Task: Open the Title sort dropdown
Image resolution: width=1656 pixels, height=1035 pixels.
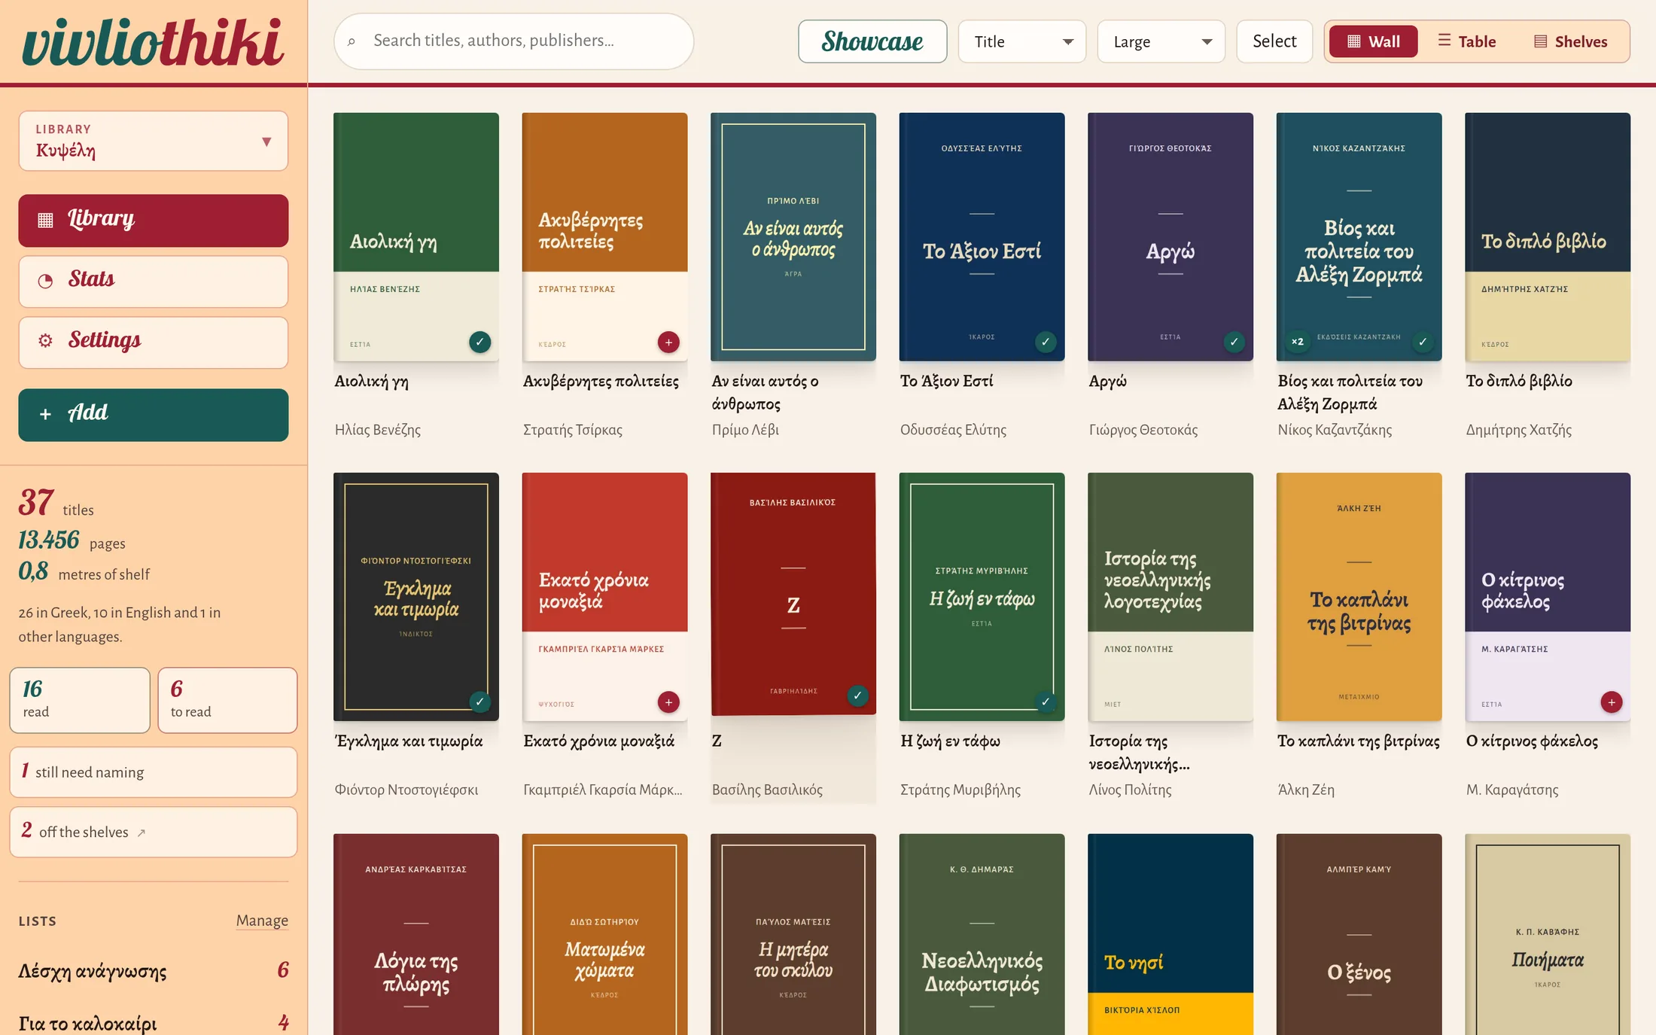Action: tap(1022, 41)
